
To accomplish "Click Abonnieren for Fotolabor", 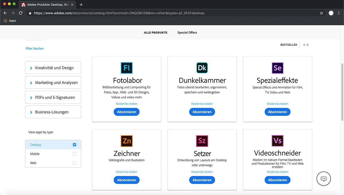I will [127, 112].
